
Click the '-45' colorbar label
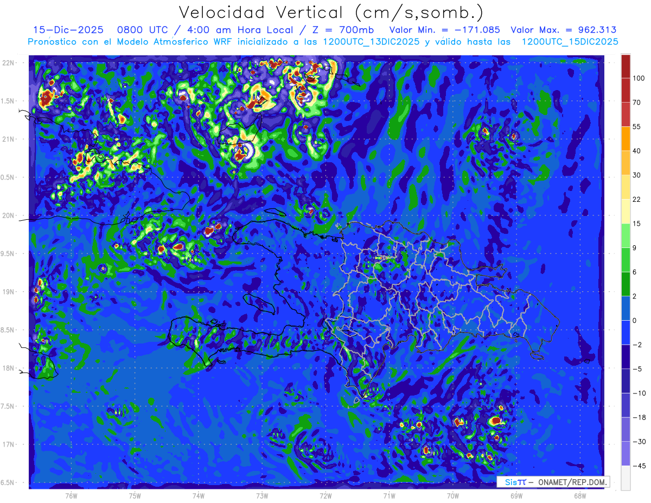639,466
